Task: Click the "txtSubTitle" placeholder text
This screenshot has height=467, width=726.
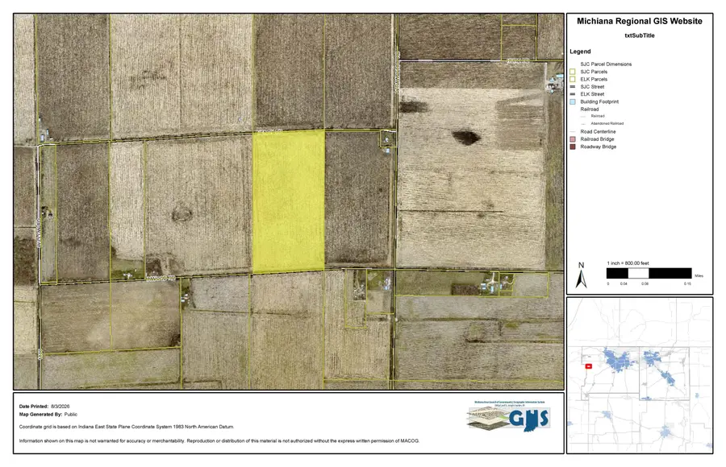Action: click(x=640, y=35)
